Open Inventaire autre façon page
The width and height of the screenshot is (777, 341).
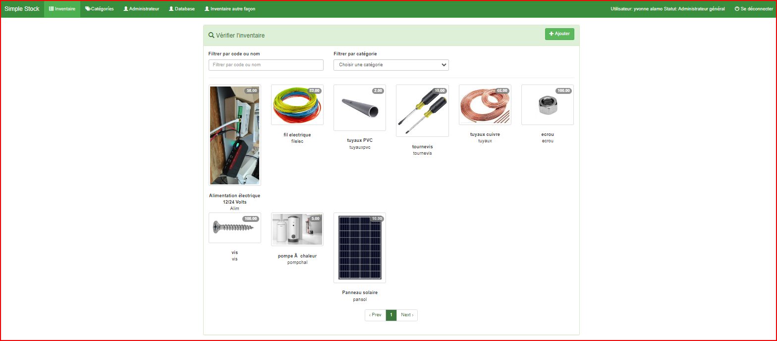point(229,9)
